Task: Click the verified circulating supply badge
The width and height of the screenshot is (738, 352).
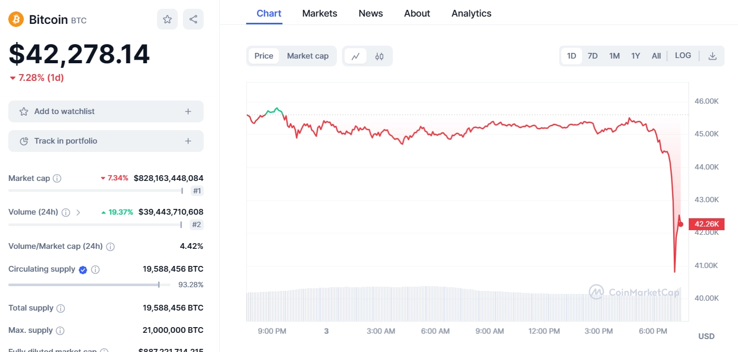Action: coord(83,270)
